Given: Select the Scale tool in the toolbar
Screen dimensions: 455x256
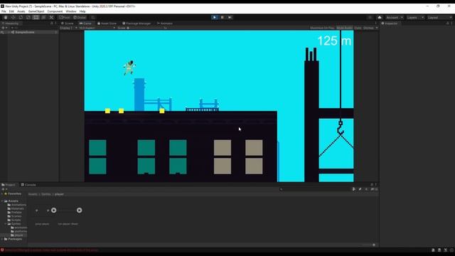Looking at the screenshot, I should pos(28,17).
